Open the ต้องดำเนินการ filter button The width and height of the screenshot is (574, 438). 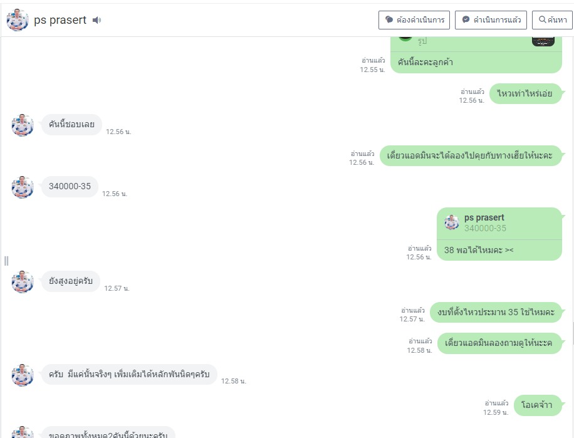pos(414,20)
